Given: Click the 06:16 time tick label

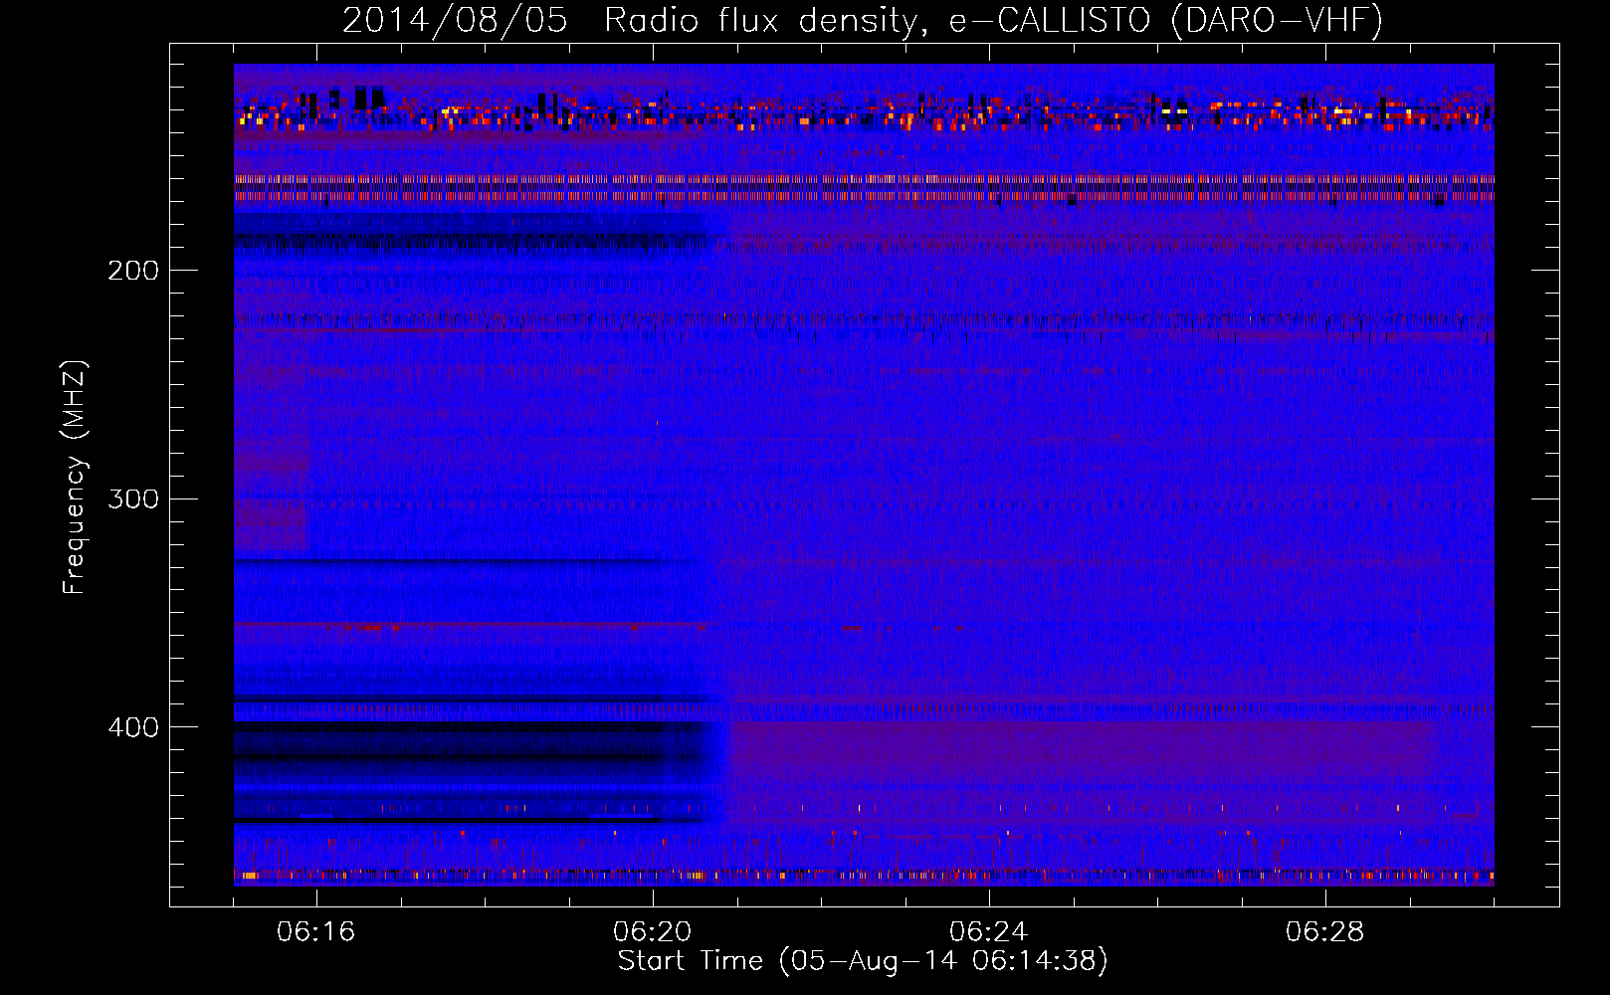Looking at the screenshot, I should tap(316, 932).
